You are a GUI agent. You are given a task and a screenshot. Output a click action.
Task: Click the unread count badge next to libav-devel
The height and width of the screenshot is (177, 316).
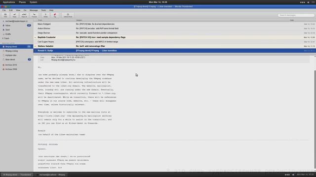30,59
